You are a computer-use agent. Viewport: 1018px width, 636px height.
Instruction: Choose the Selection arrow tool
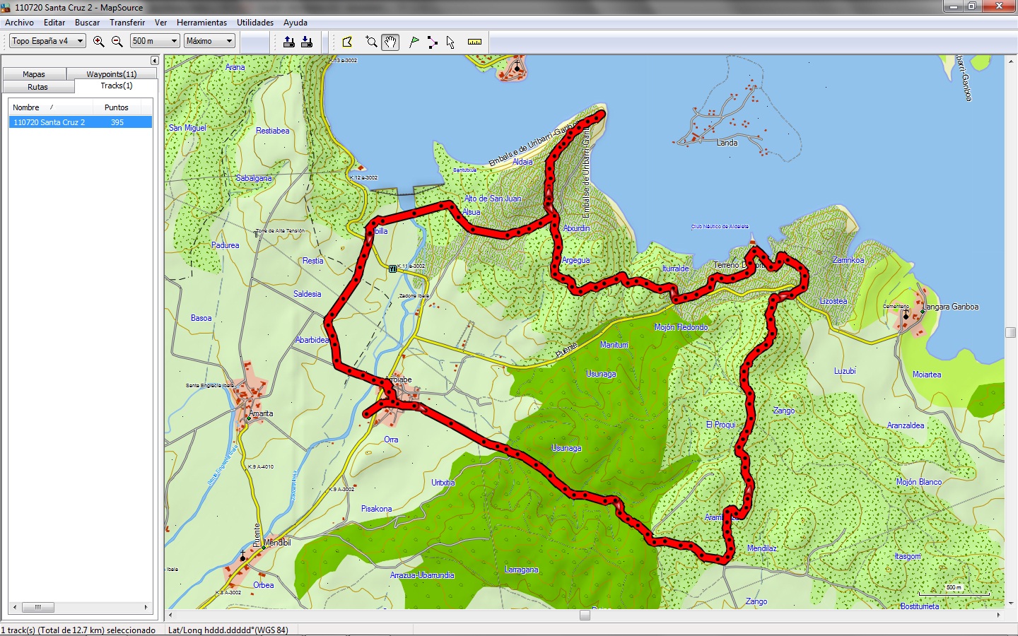click(x=450, y=42)
